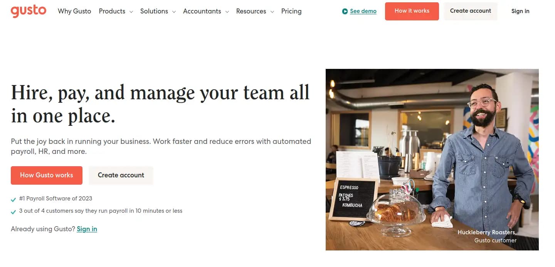The width and height of the screenshot is (555, 267).
Task: Expand the Solutions chevron arrow
Action: pyautogui.click(x=174, y=12)
